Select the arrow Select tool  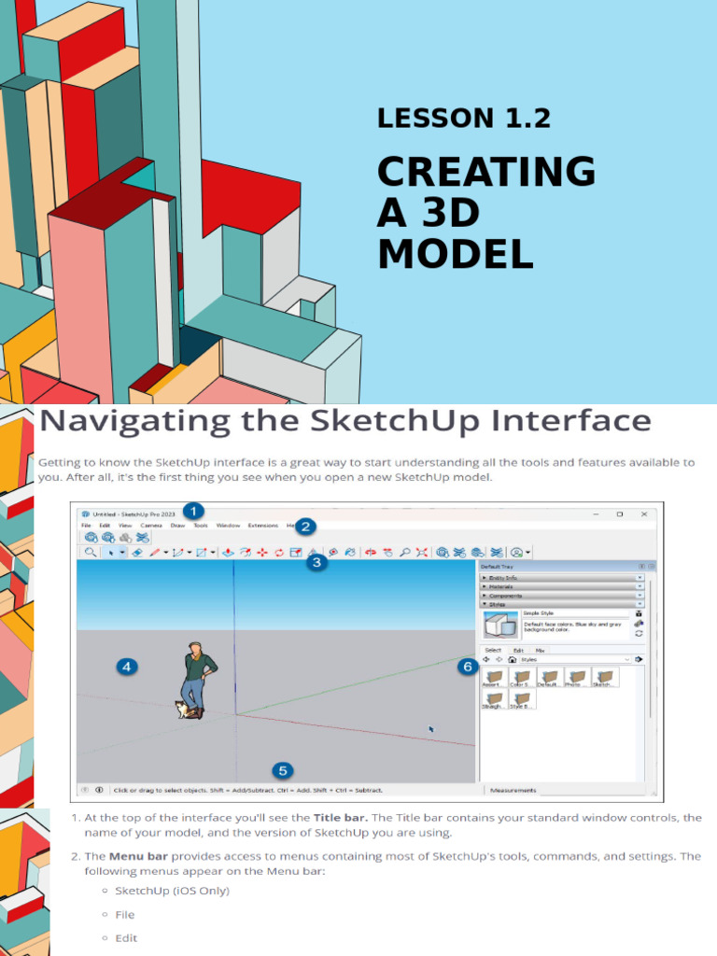coord(111,553)
